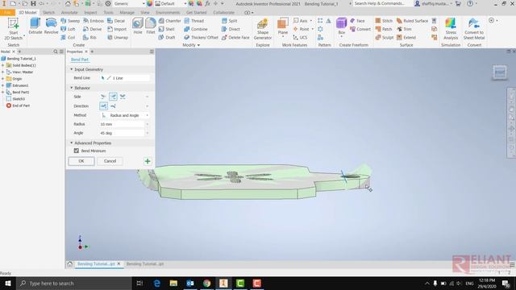The height and width of the screenshot is (290, 516).
Task: Select the Split tool
Action: tap(229, 21)
